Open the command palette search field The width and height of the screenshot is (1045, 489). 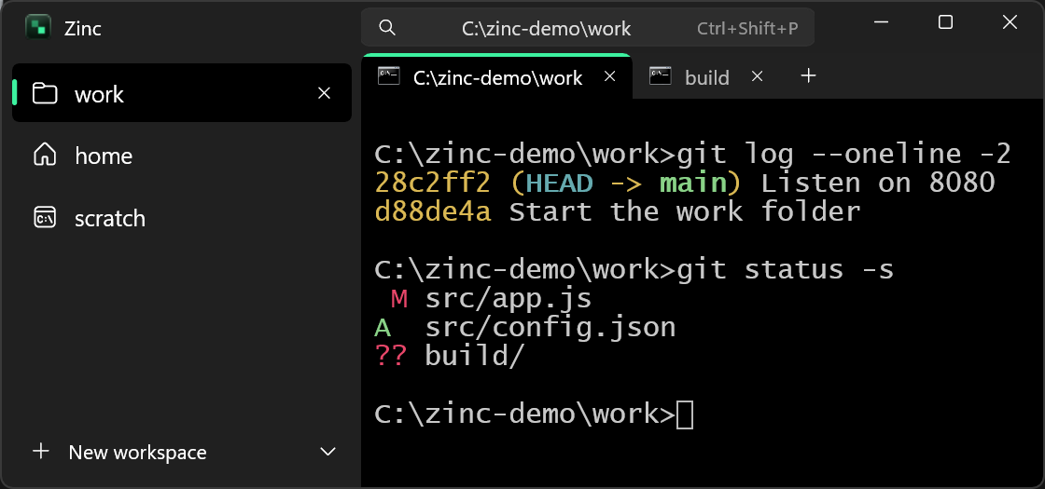587,27
